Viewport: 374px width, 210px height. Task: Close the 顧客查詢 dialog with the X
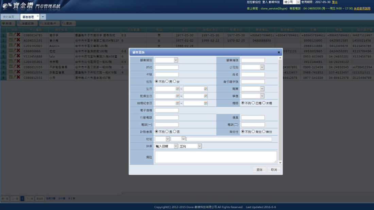pos(278,52)
